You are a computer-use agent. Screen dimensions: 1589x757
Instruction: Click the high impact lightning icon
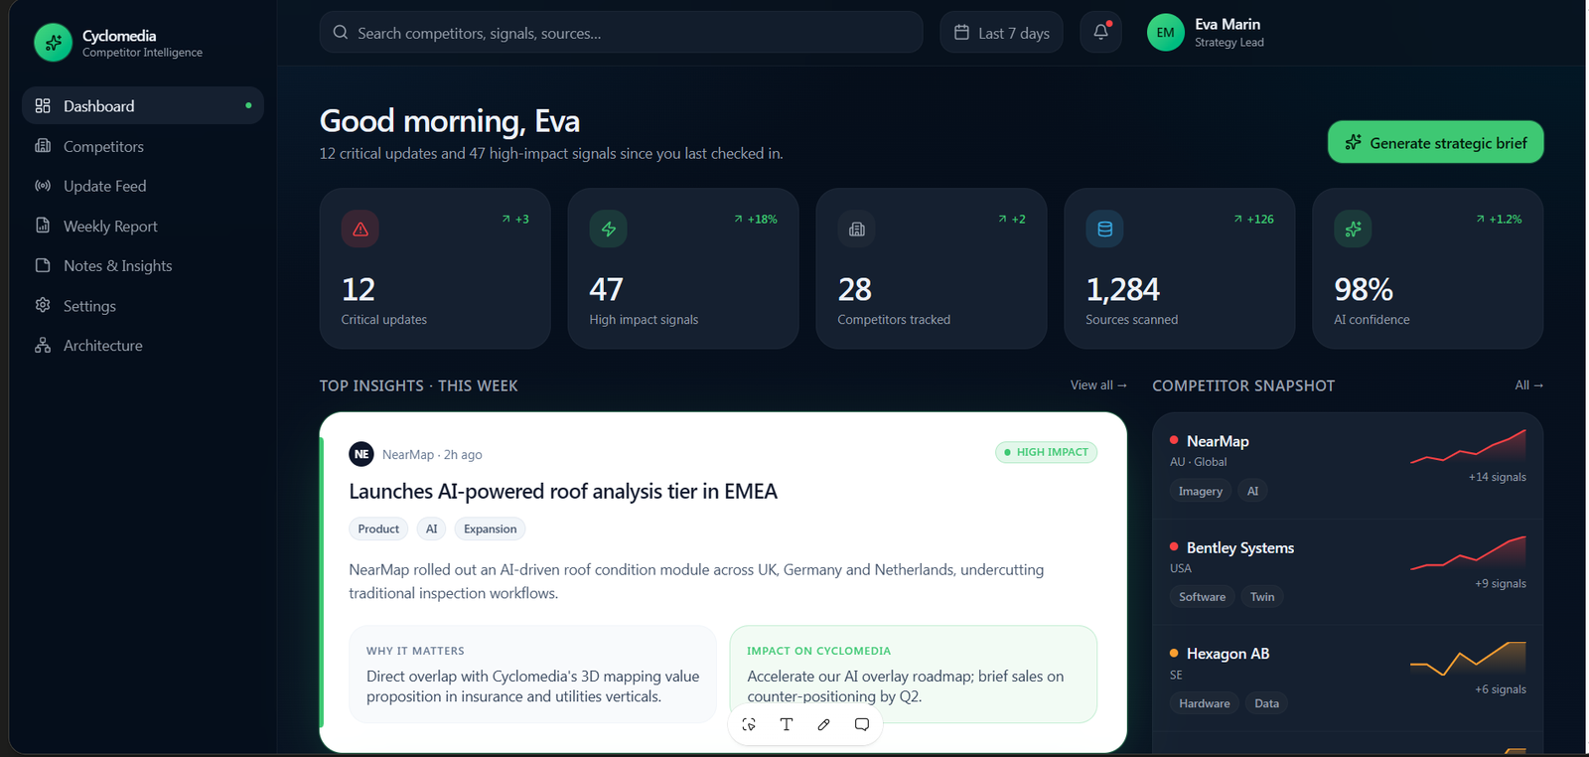coord(608,228)
